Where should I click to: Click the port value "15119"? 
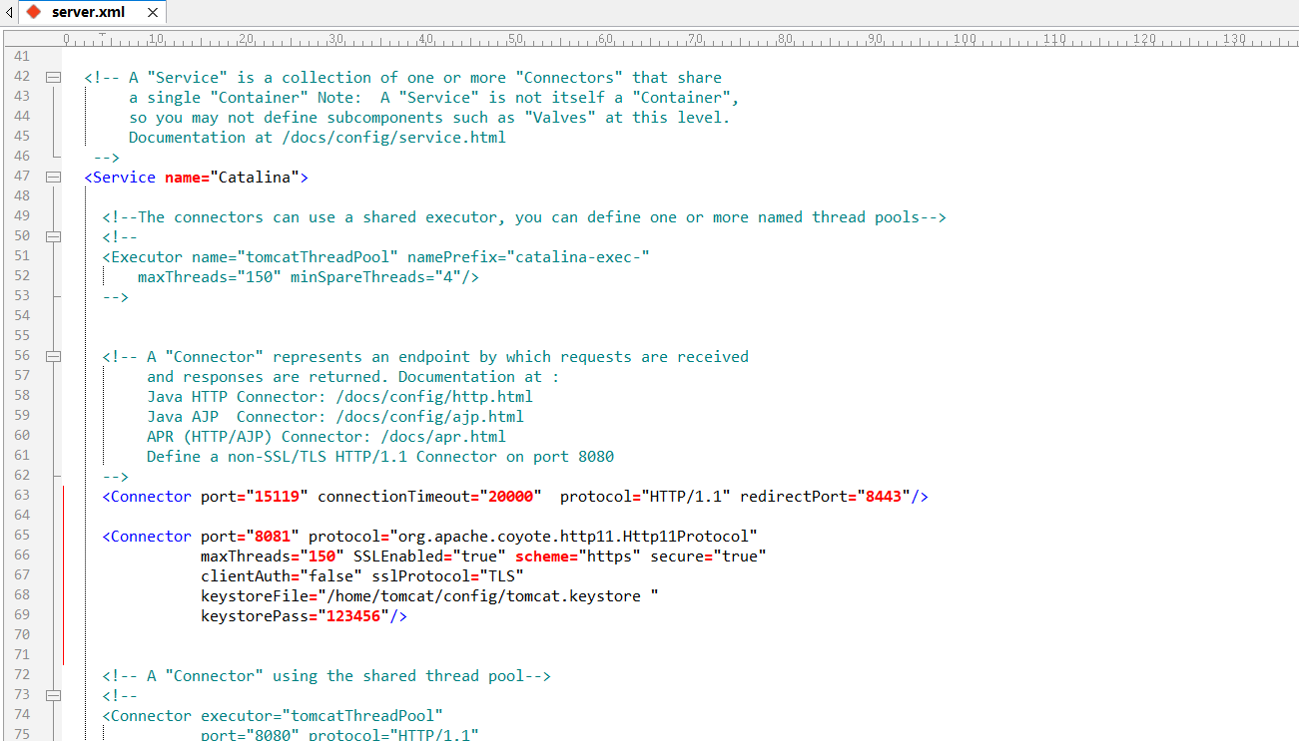click(x=277, y=497)
